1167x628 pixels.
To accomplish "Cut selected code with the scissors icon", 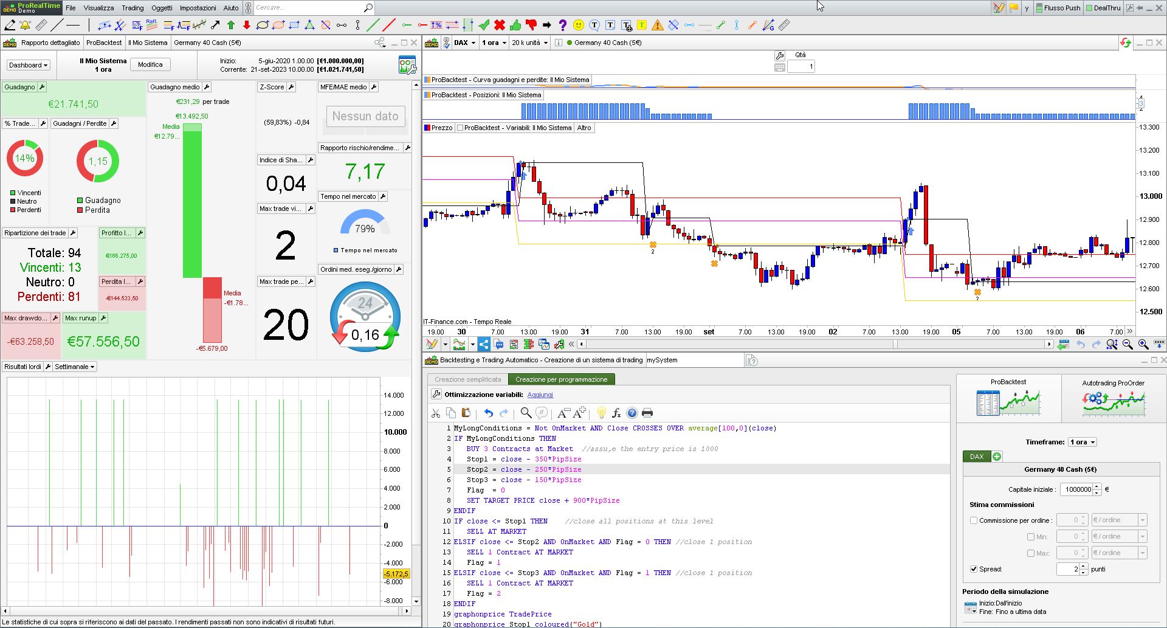I will pyautogui.click(x=436, y=413).
